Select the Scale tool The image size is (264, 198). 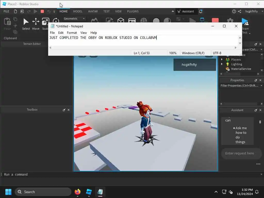pos(45,24)
